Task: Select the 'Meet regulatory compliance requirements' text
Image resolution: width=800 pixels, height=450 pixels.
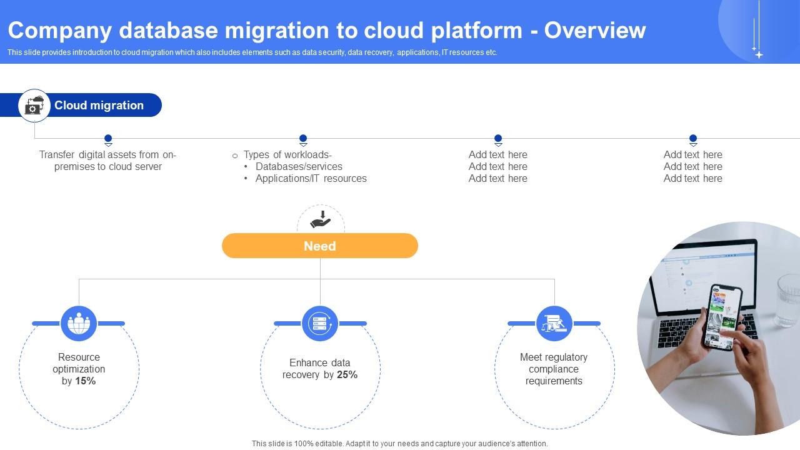Action: coord(554,369)
